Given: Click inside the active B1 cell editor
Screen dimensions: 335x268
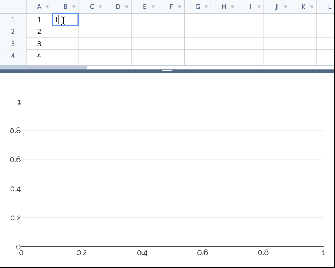Looking at the screenshot, I should (x=65, y=19).
